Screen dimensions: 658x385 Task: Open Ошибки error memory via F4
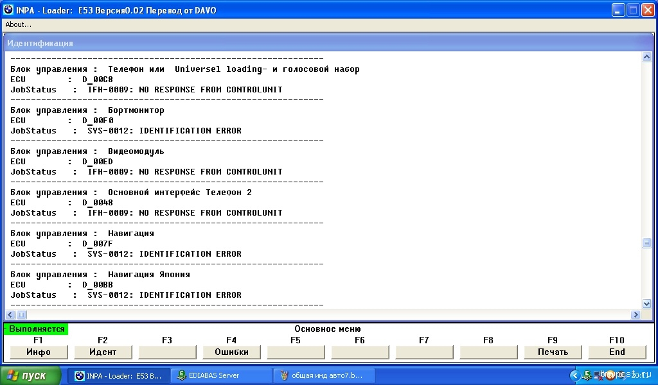coord(231,352)
